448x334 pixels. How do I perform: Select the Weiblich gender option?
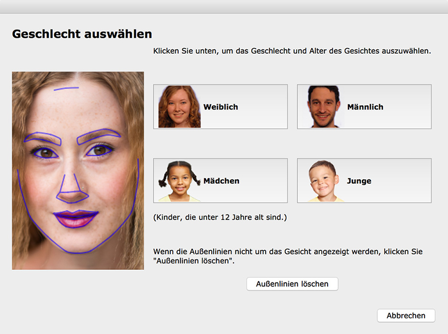[221, 107]
